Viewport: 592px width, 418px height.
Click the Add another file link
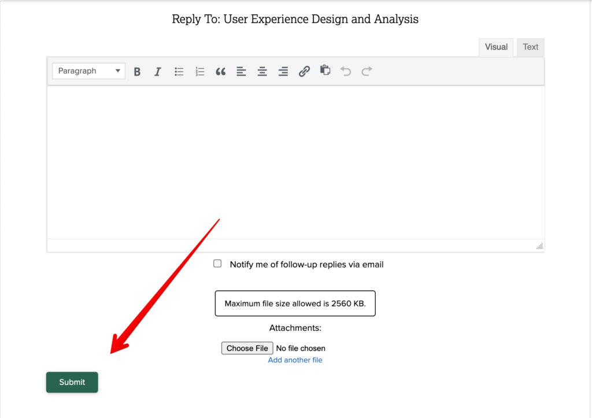pos(295,360)
